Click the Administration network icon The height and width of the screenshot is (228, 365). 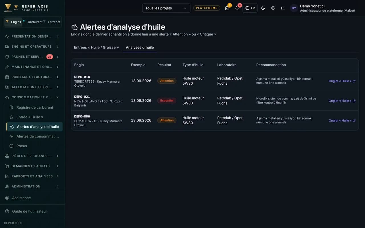tap(7, 186)
